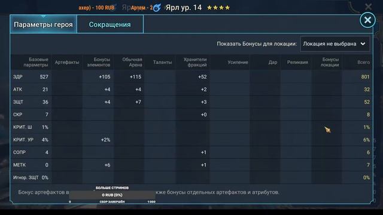Open the Локация не выбрана dropdown
The height and width of the screenshot is (215, 383).
tap(335, 44)
